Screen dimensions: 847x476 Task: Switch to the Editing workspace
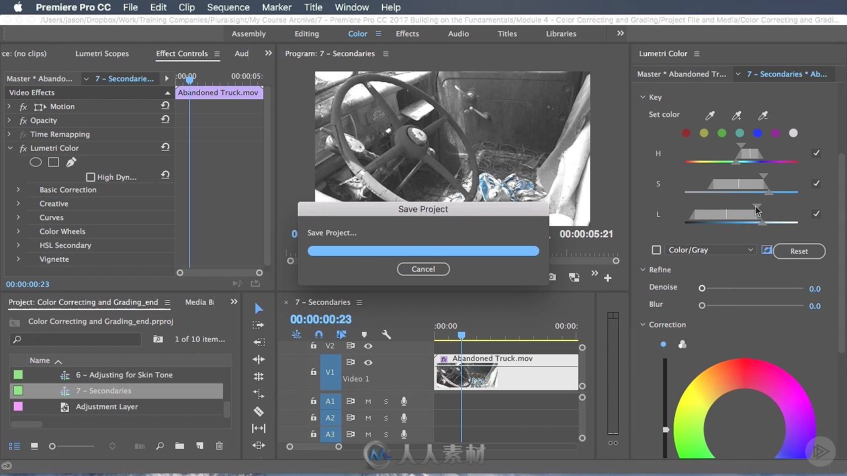(x=306, y=34)
